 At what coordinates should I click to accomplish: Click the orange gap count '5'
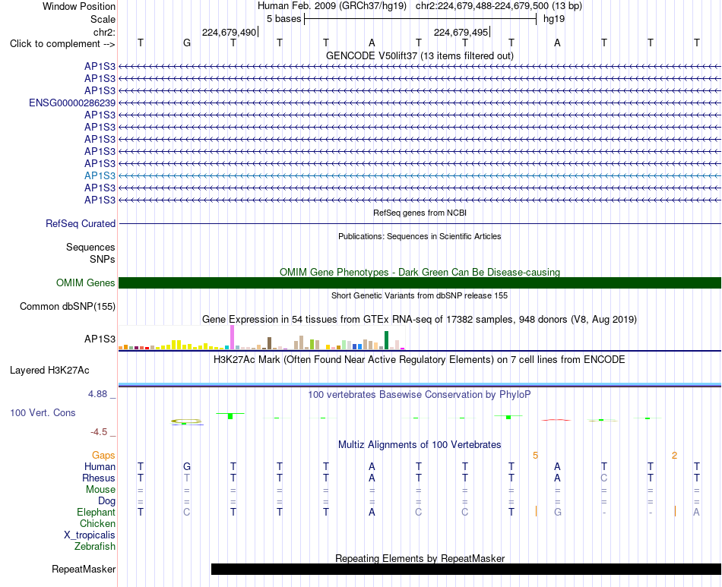pos(535,456)
